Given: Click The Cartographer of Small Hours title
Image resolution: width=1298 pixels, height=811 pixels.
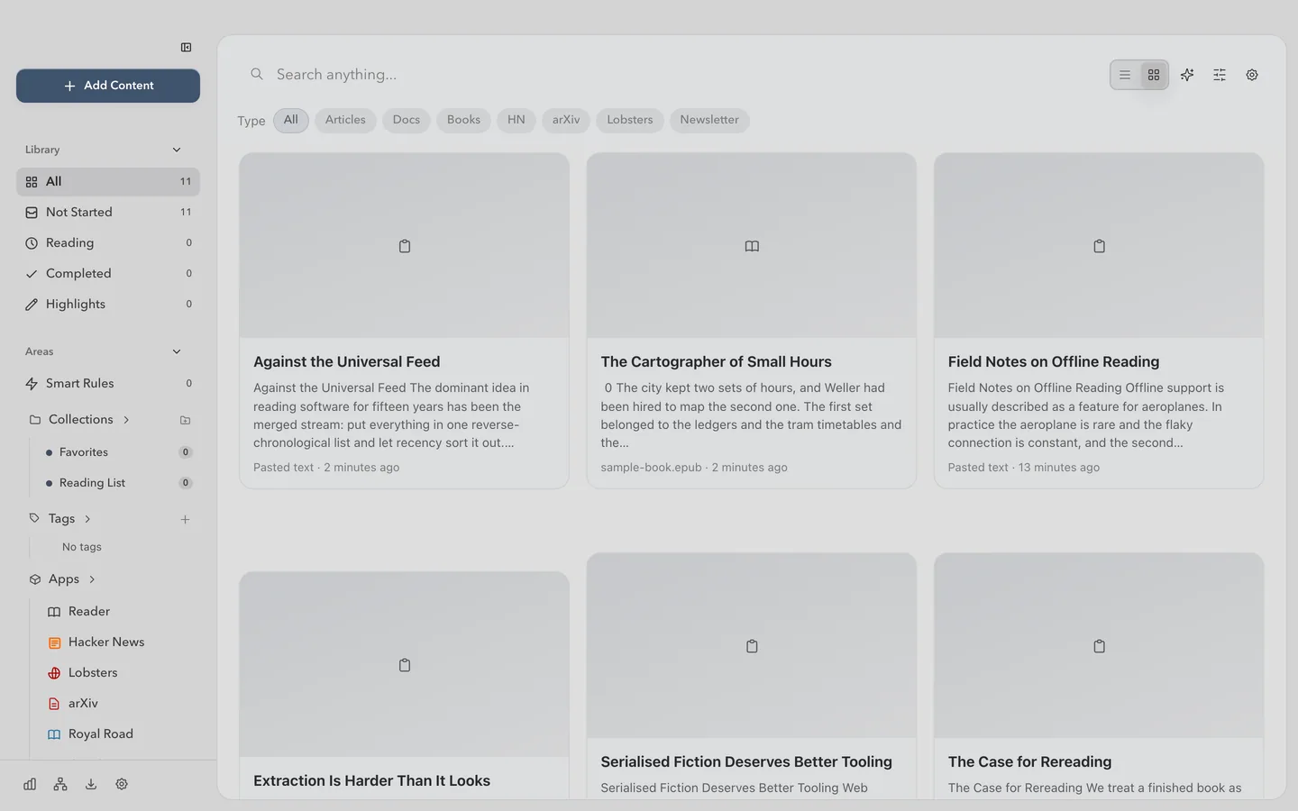Looking at the screenshot, I should click(717, 361).
